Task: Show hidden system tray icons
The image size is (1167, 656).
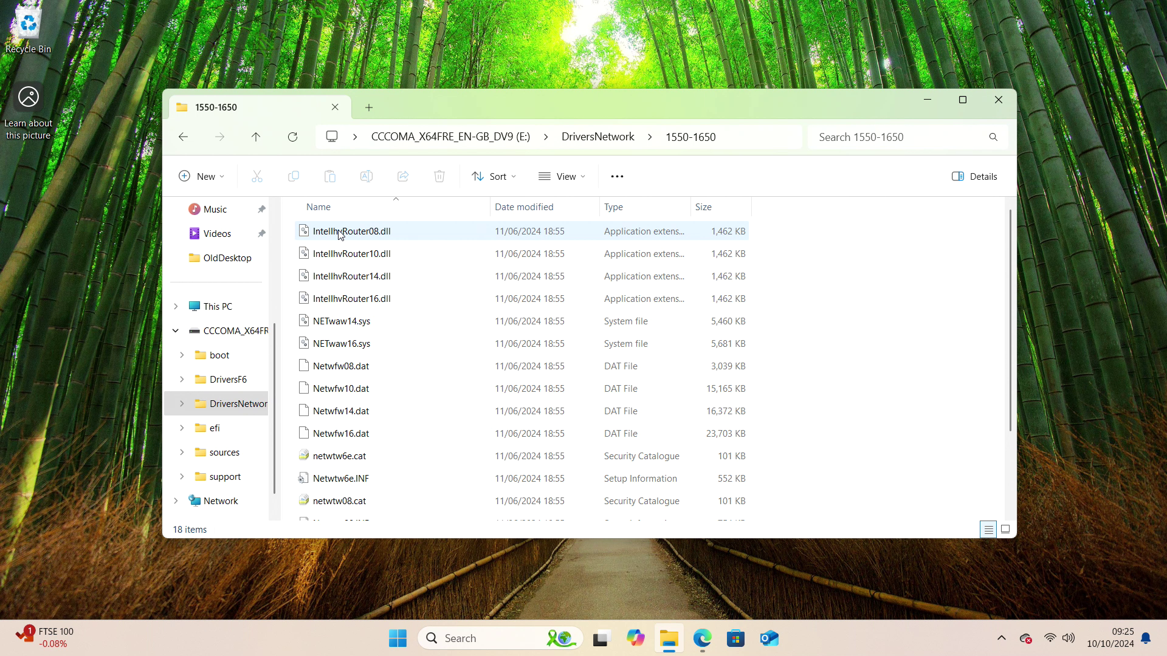Action: click(1002, 638)
